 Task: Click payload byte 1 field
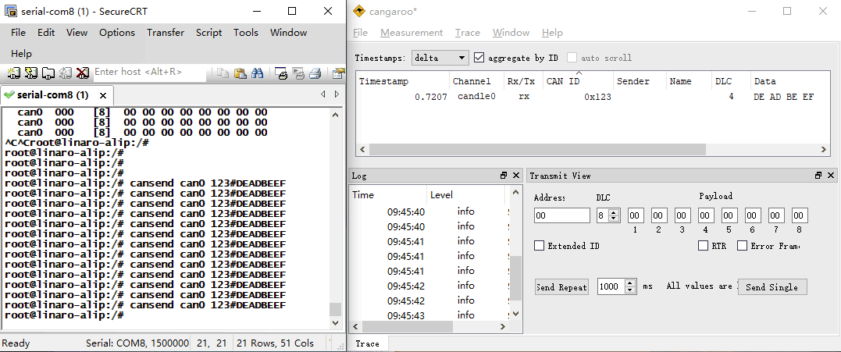(x=636, y=215)
